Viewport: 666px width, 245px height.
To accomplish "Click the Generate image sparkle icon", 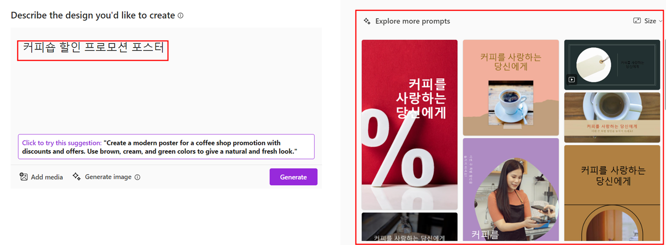I will pos(77,177).
